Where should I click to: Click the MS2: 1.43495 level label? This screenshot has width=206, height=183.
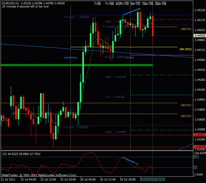[116, 132]
